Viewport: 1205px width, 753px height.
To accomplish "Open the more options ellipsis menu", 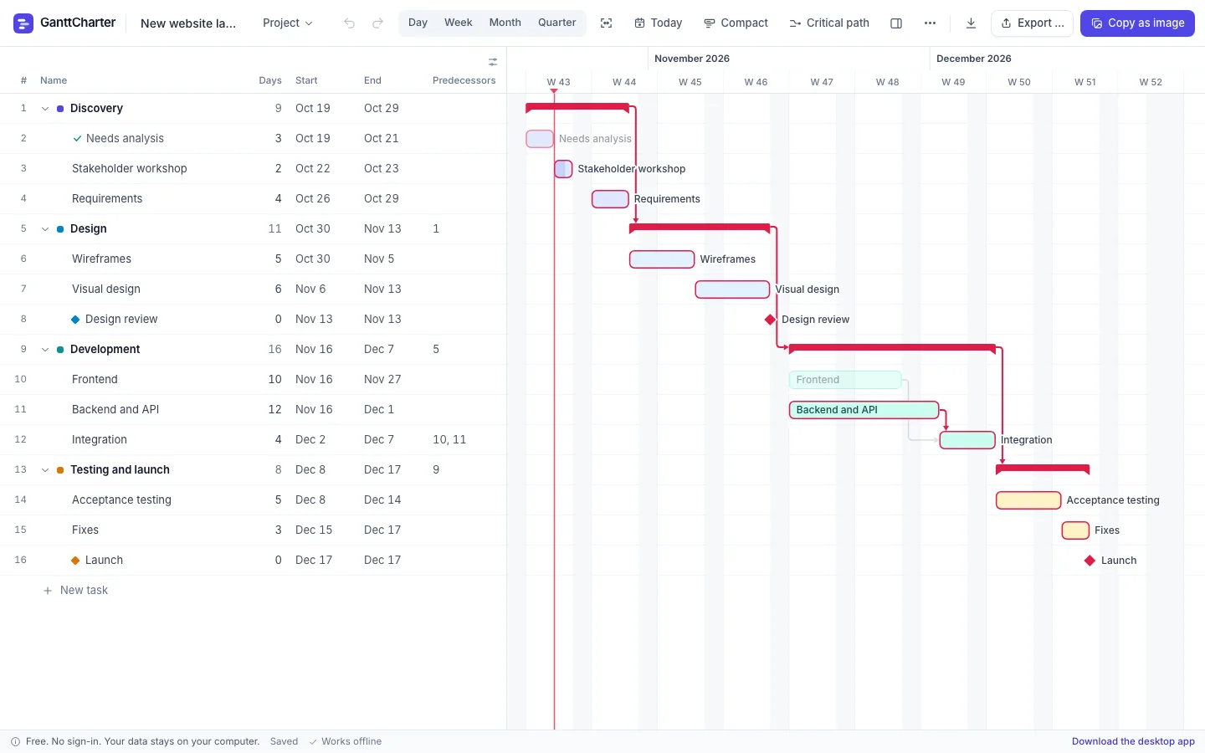I will pyautogui.click(x=930, y=23).
